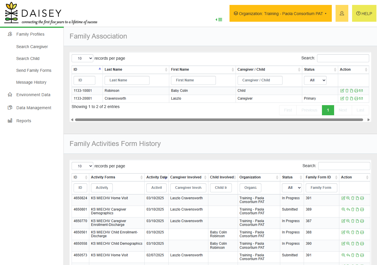Edit the Baby Colin Robinson association row
The height and width of the screenshot is (265, 377).
tap(342, 91)
